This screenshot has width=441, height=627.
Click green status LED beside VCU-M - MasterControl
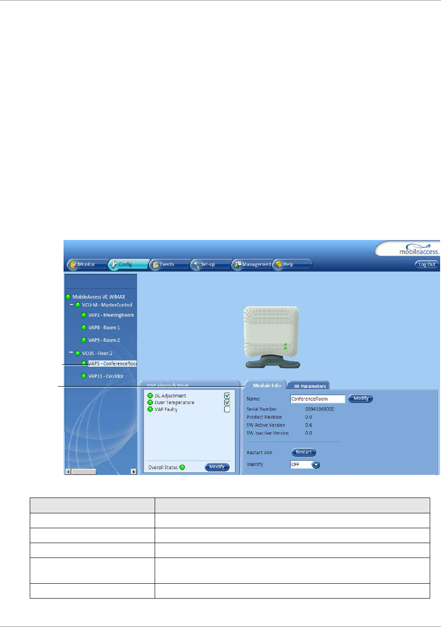point(78,305)
